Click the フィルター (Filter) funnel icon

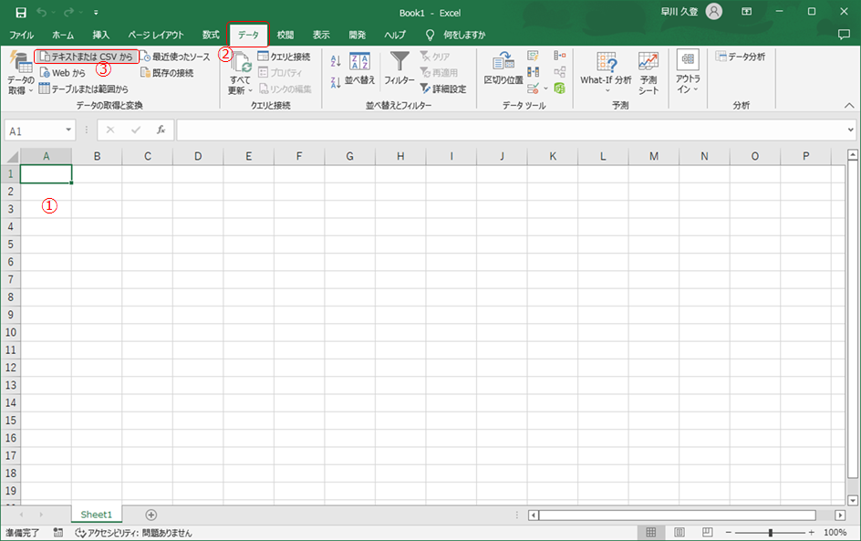point(399,63)
